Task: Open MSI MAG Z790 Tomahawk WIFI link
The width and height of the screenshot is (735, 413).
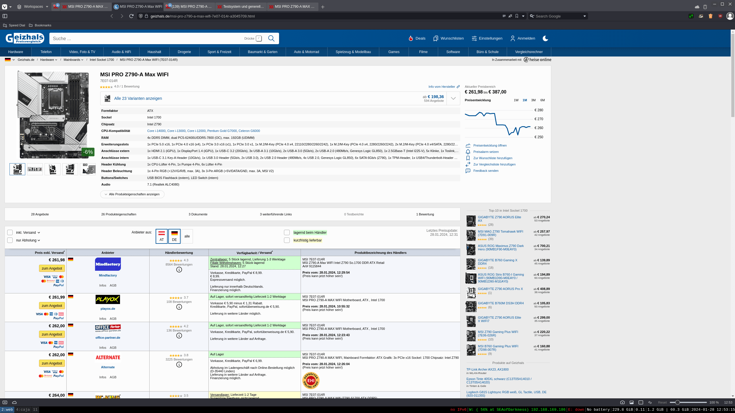Action: pyautogui.click(x=500, y=233)
